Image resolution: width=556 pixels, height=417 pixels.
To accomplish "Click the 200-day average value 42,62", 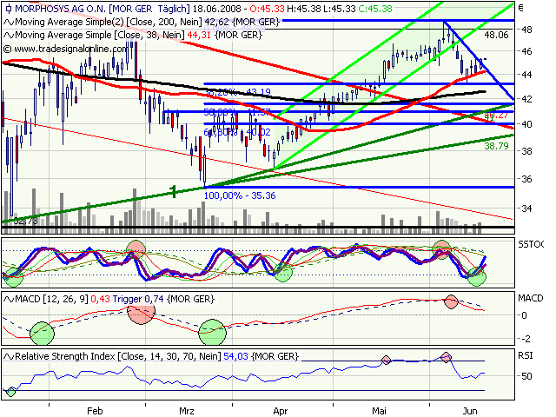I will click(217, 22).
